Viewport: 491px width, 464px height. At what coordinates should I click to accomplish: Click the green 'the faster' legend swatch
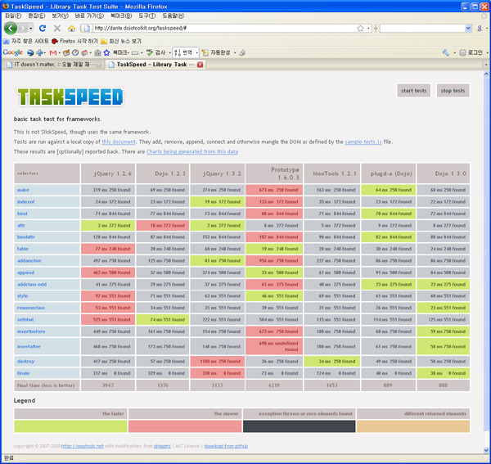(70, 426)
